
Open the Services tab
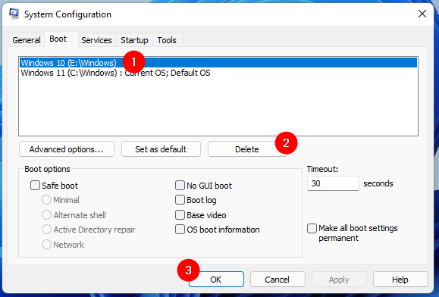click(x=96, y=40)
